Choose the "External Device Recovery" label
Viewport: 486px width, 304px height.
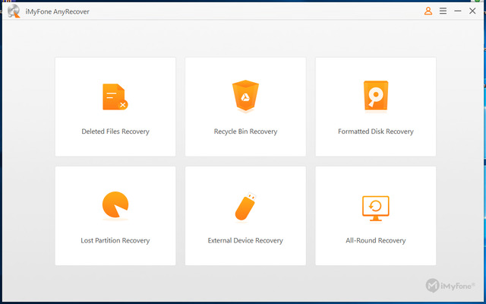(x=245, y=240)
